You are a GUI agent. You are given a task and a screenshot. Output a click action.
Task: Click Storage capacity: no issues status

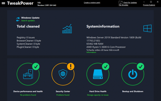[x=98, y=95]
